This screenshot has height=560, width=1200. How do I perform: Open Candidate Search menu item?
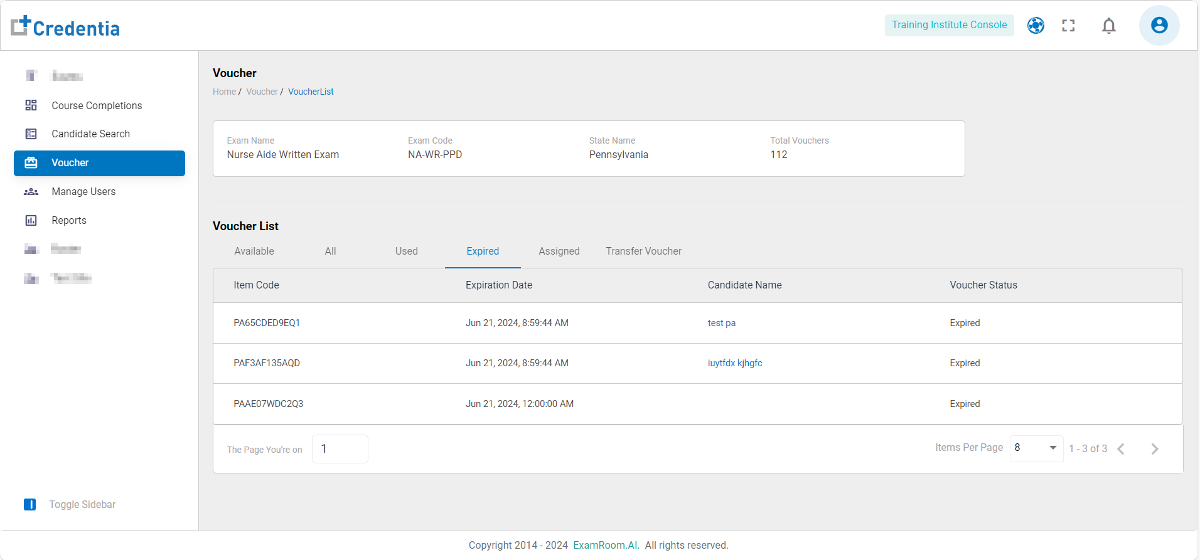click(x=91, y=134)
